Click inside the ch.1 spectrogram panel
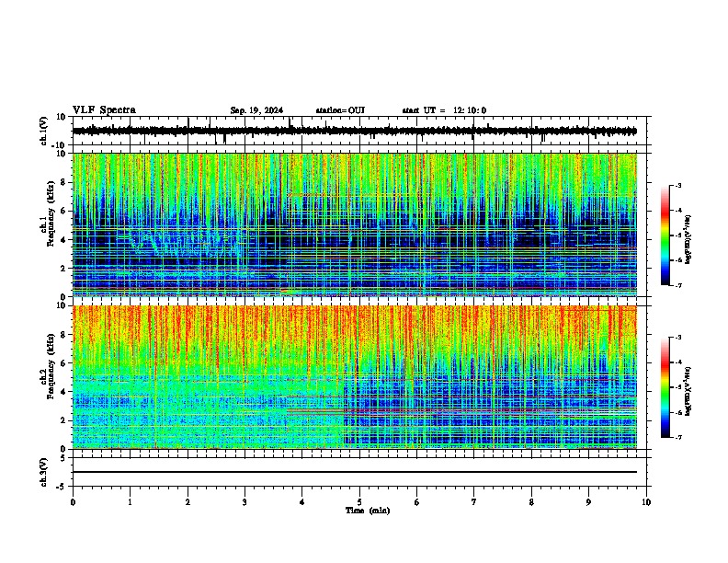728x563 pixels. click(355, 224)
